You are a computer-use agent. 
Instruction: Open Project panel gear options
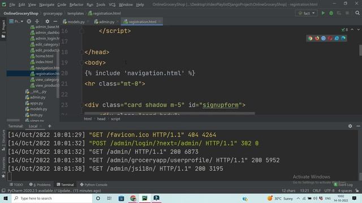[48, 21]
